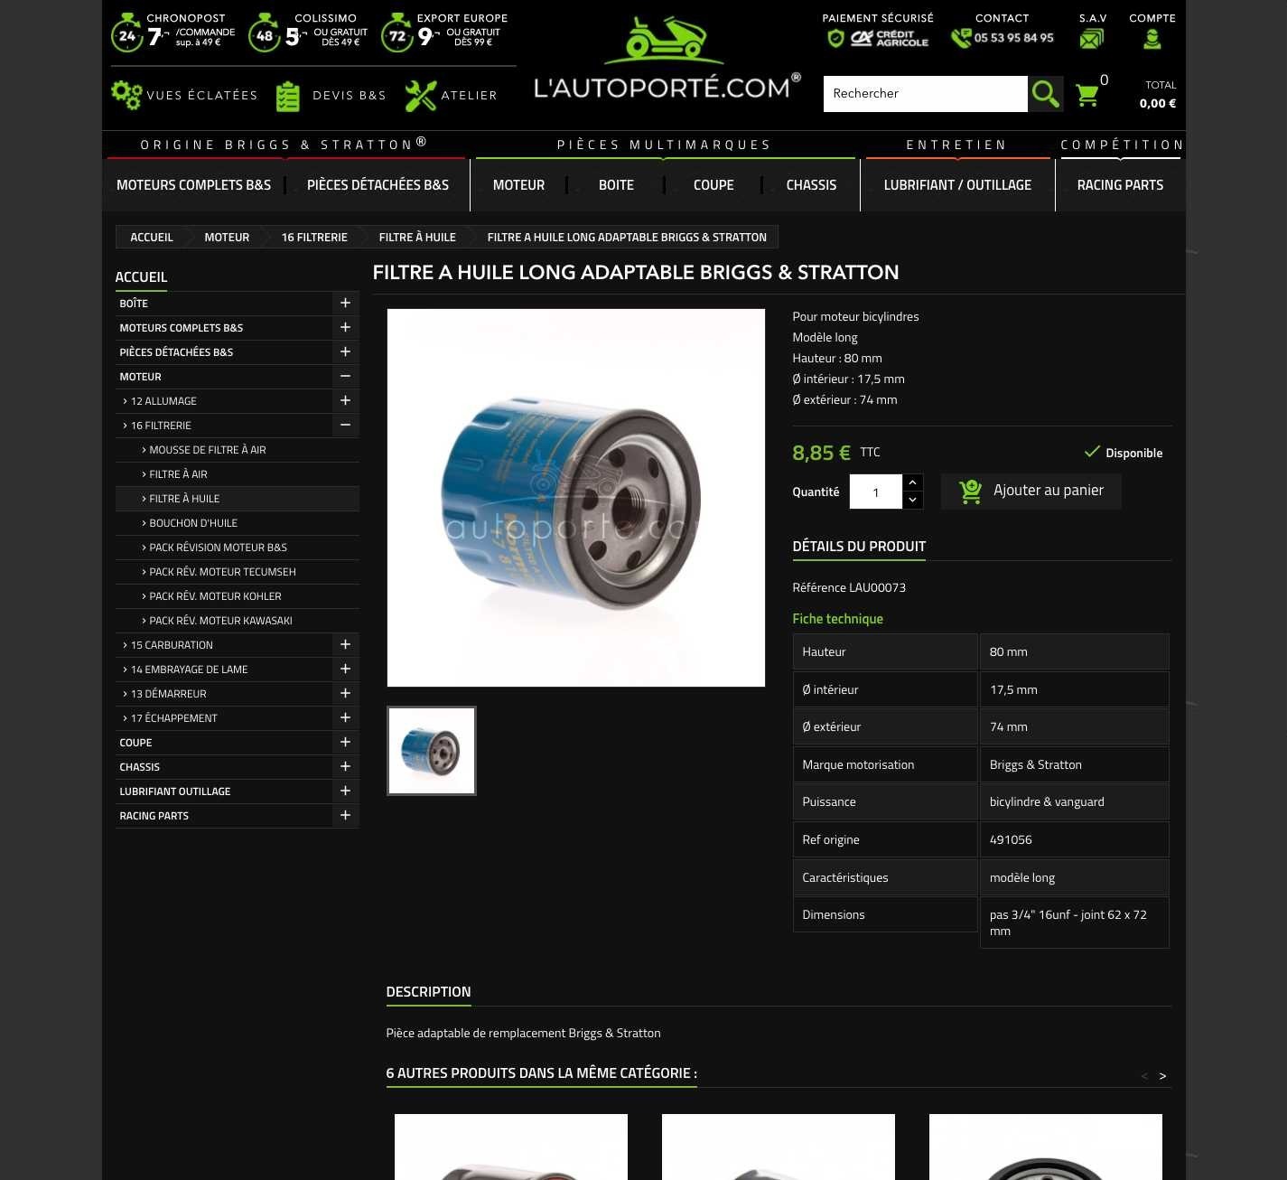Collapse the 16 Filtrerie sidebar section
Screen dimensions: 1287x1180
[345, 425]
